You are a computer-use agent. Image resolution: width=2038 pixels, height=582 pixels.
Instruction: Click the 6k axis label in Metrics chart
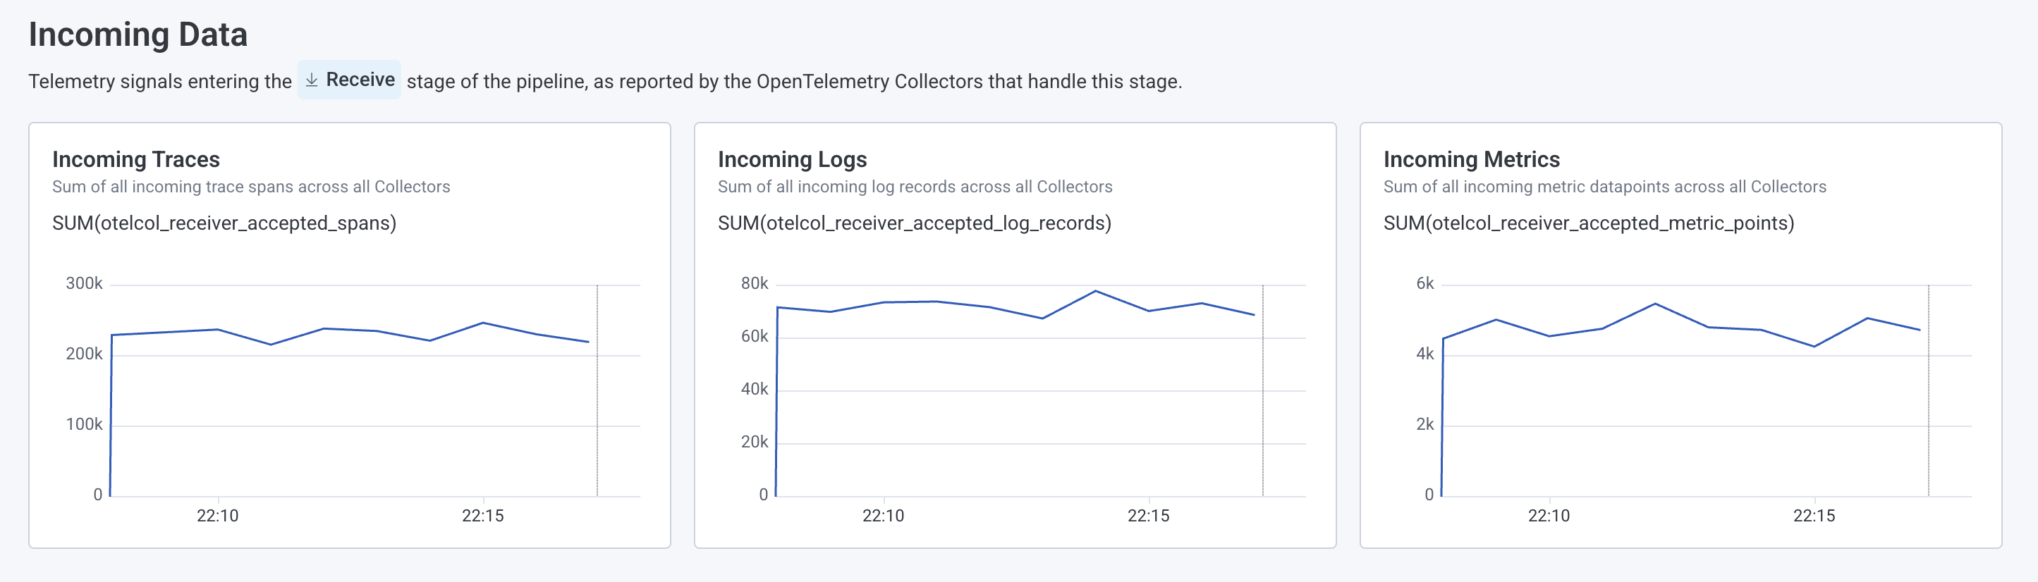click(1425, 283)
